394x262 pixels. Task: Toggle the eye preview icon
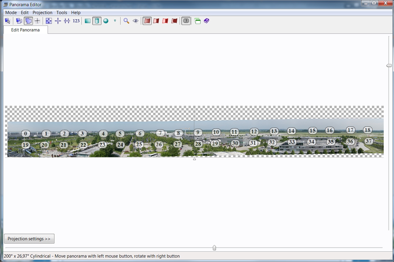click(136, 21)
